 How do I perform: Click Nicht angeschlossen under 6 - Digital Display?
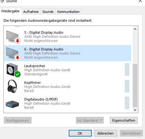[x=41, y=57]
